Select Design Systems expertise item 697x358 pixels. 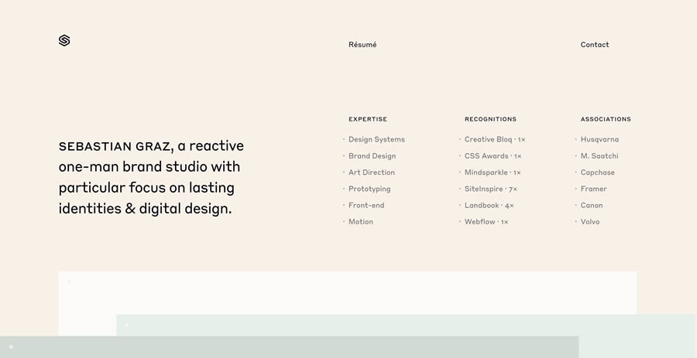[x=376, y=140]
